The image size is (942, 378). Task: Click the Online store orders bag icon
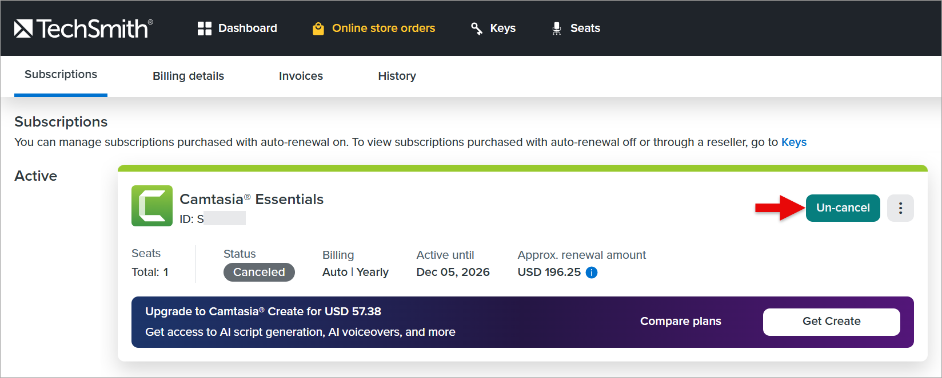(318, 29)
